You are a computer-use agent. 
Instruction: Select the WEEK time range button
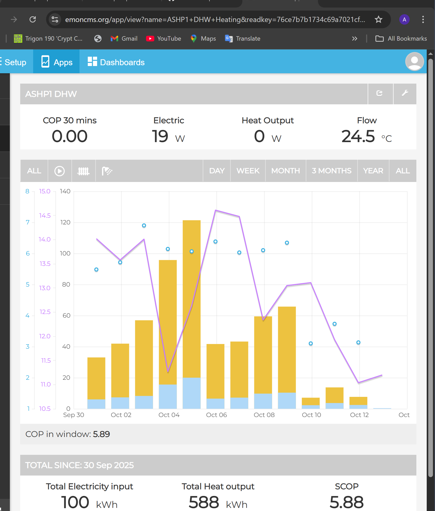click(248, 171)
